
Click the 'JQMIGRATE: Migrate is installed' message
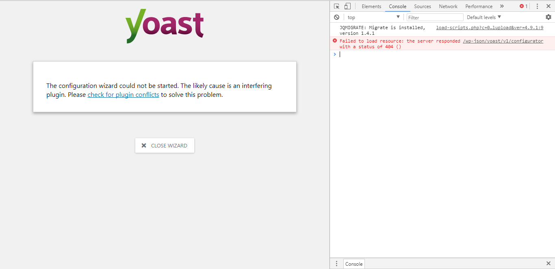click(382, 30)
